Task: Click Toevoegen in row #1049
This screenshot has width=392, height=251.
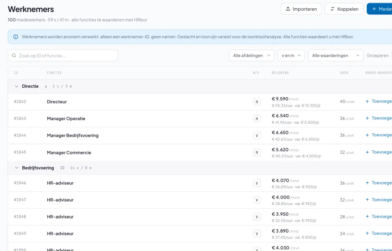Action: (x=379, y=233)
